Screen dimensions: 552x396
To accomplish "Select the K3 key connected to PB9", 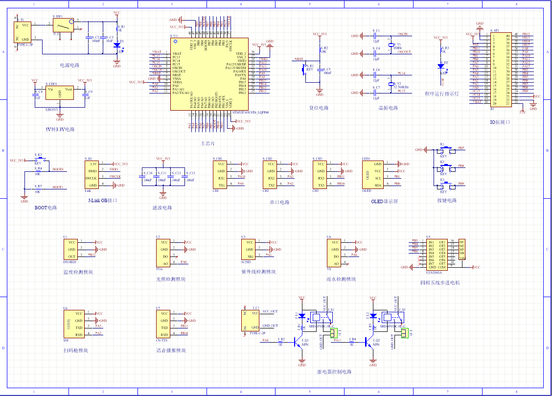I will (x=446, y=186).
